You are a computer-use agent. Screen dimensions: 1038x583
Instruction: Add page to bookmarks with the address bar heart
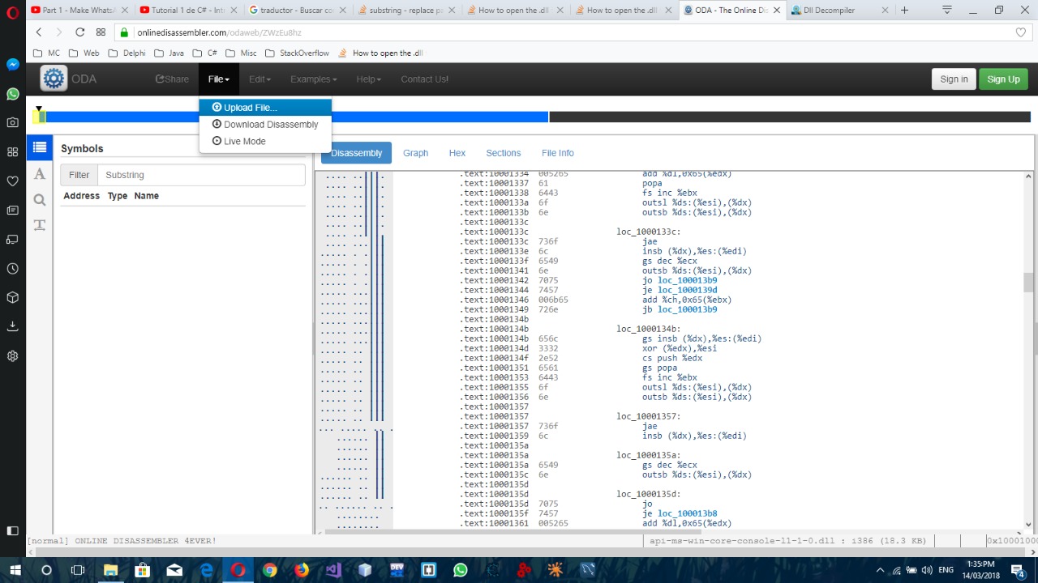(1021, 32)
